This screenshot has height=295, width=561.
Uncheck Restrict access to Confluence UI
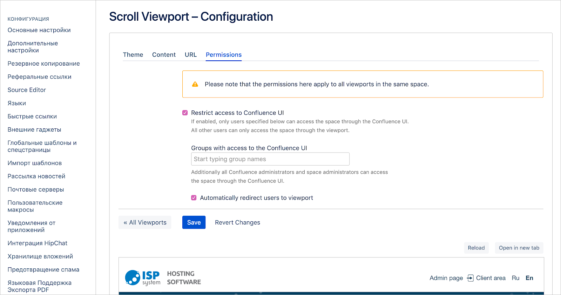185,113
